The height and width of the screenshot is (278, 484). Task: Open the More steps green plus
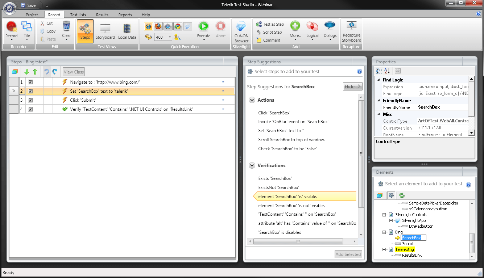295,30
